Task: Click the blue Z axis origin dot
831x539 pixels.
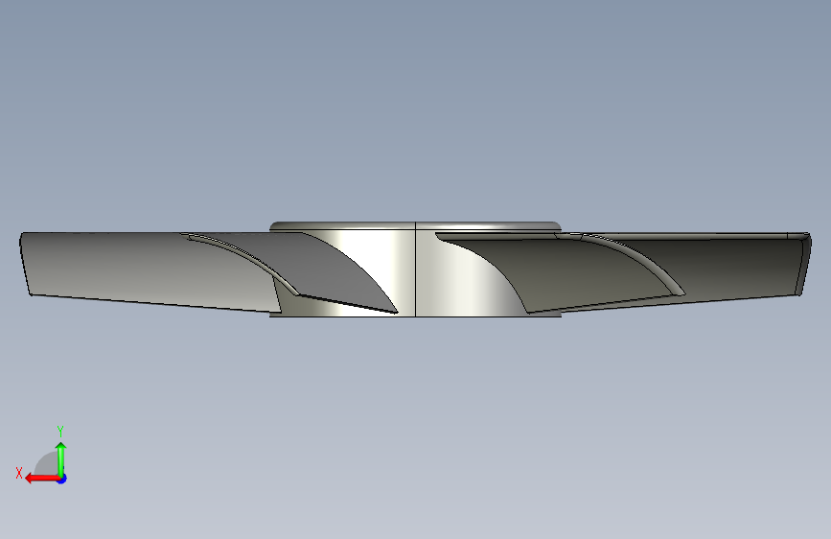Action: coord(62,479)
